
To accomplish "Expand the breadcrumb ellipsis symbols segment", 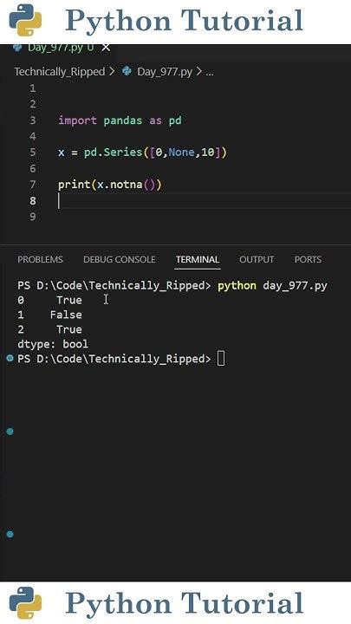I will point(210,73).
